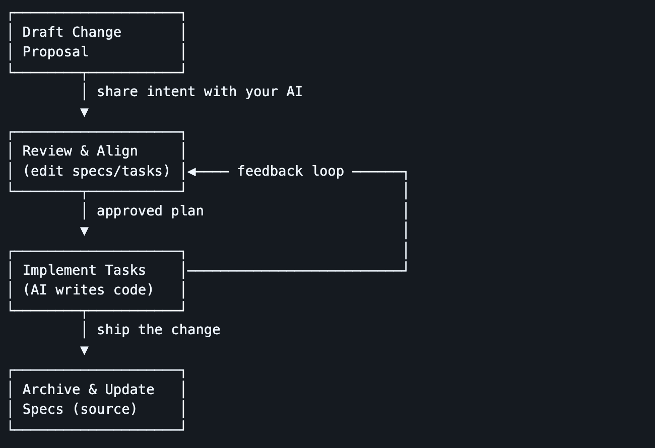The height and width of the screenshot is (448, 655).
Task: Click the "share intent with your AI" label
Action: point(200,92)
